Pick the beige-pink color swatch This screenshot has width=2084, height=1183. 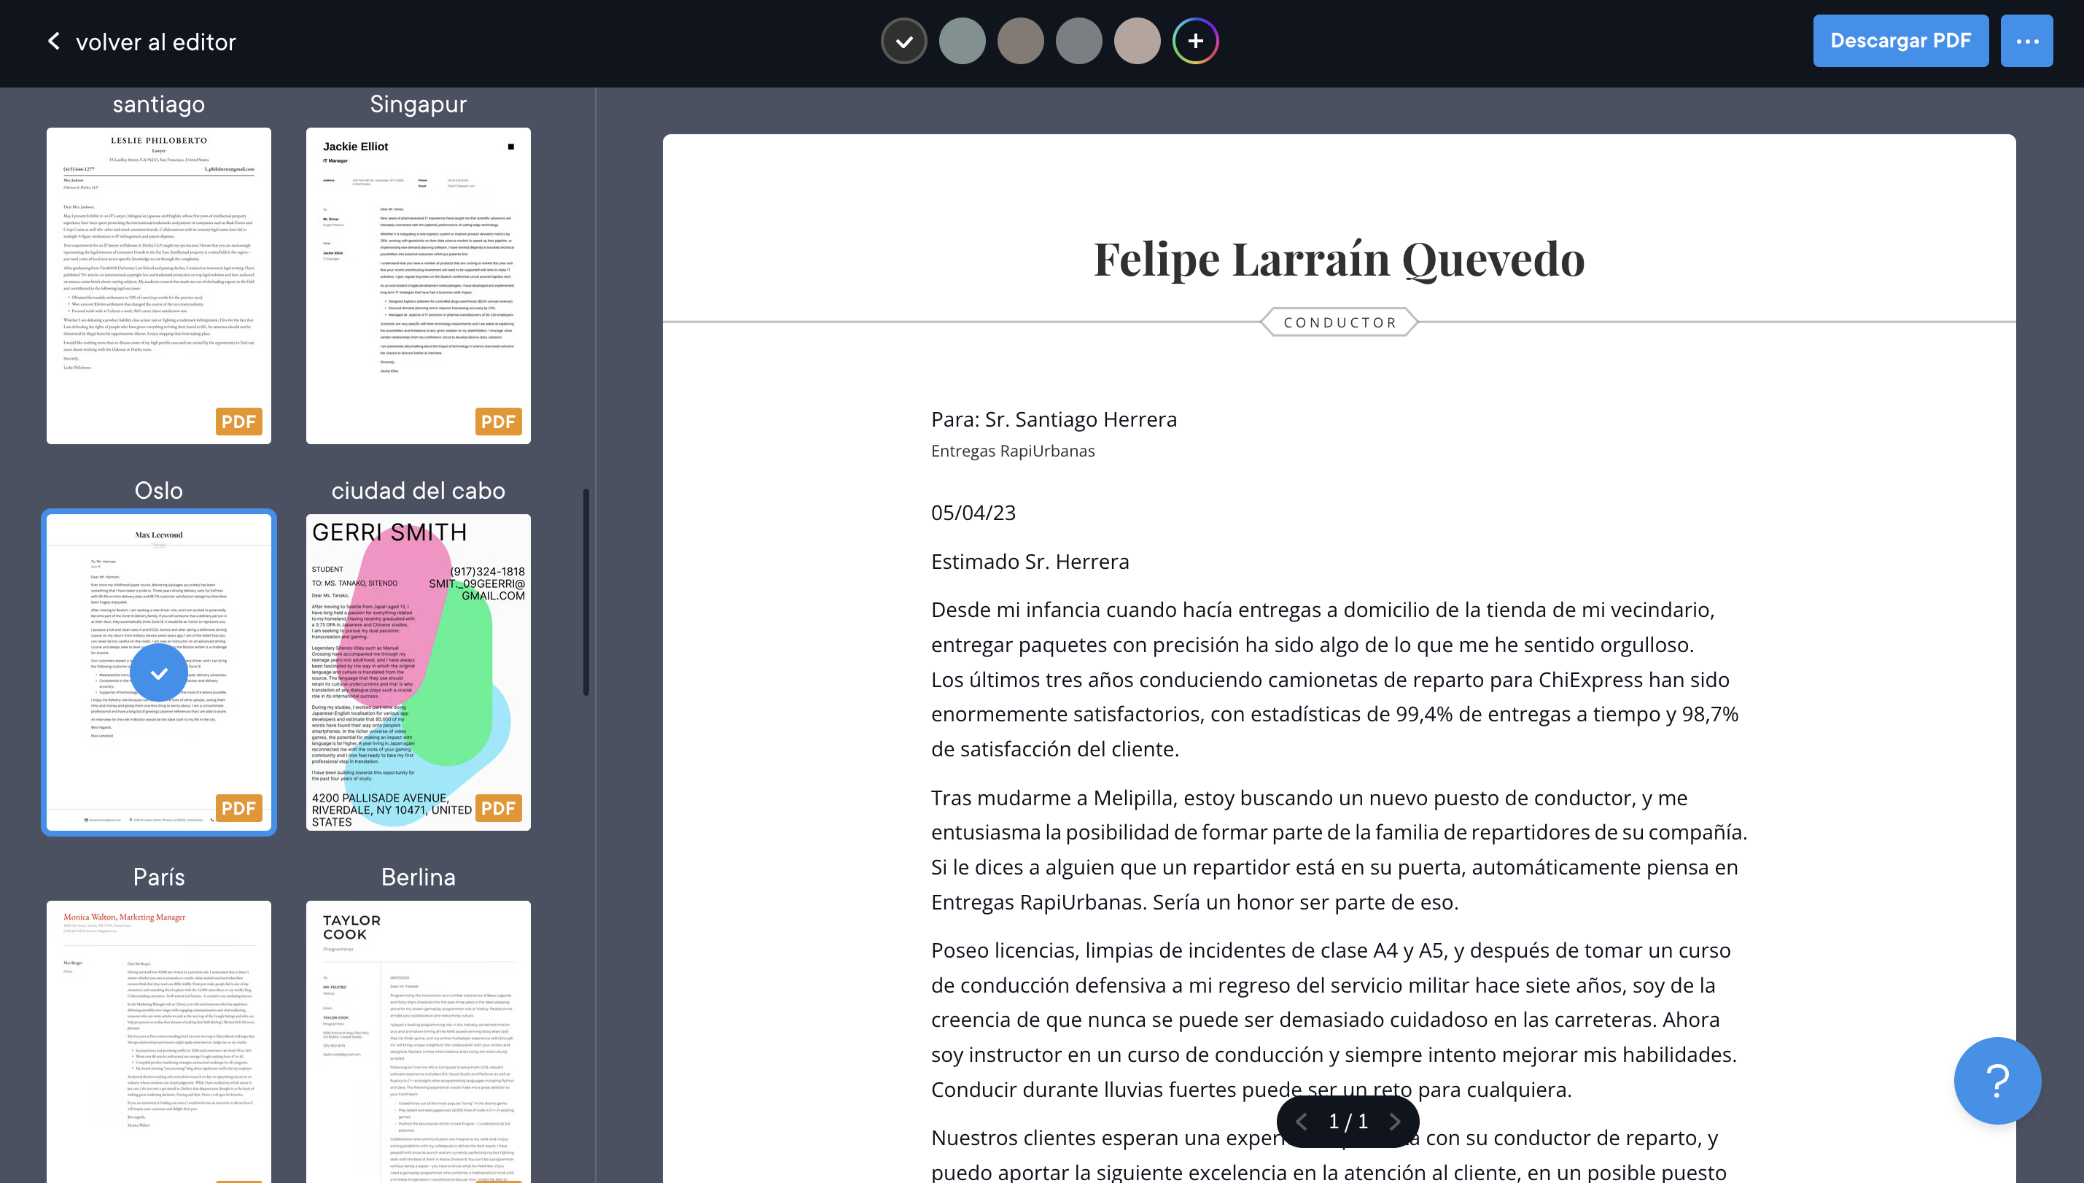[1137, 41]
